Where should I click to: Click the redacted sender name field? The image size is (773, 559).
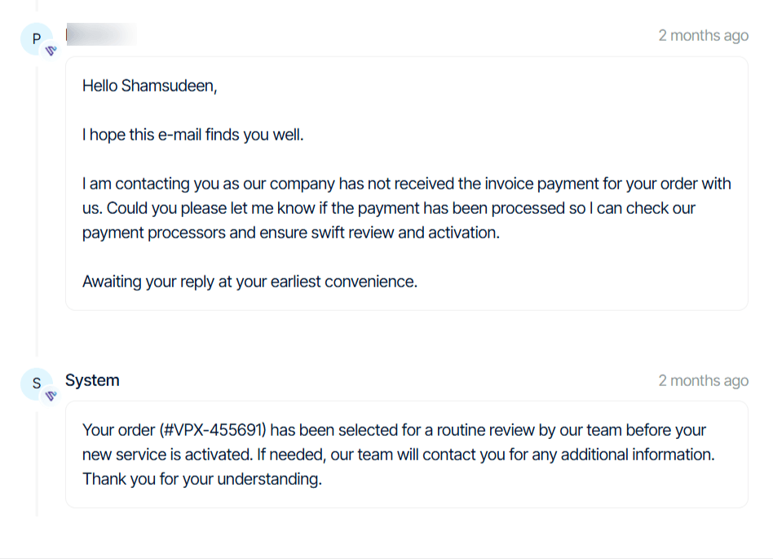click(x=99, y=35)
